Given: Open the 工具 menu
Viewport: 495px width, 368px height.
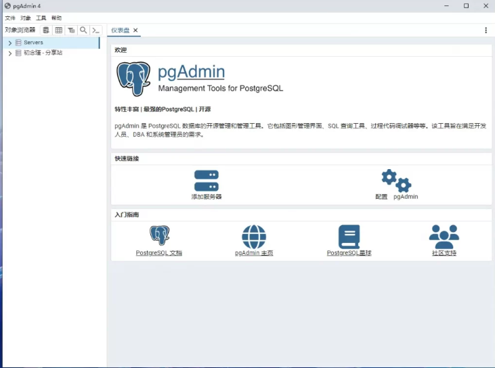Looking at the screenshot, I should tap(41, 18).
